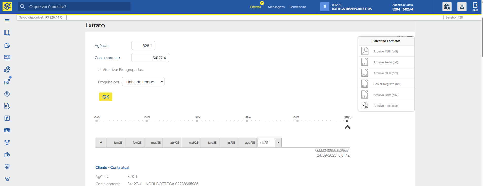Click the Banco do Brasil logo
Viewport: 483px width, 186px height.
7,7
